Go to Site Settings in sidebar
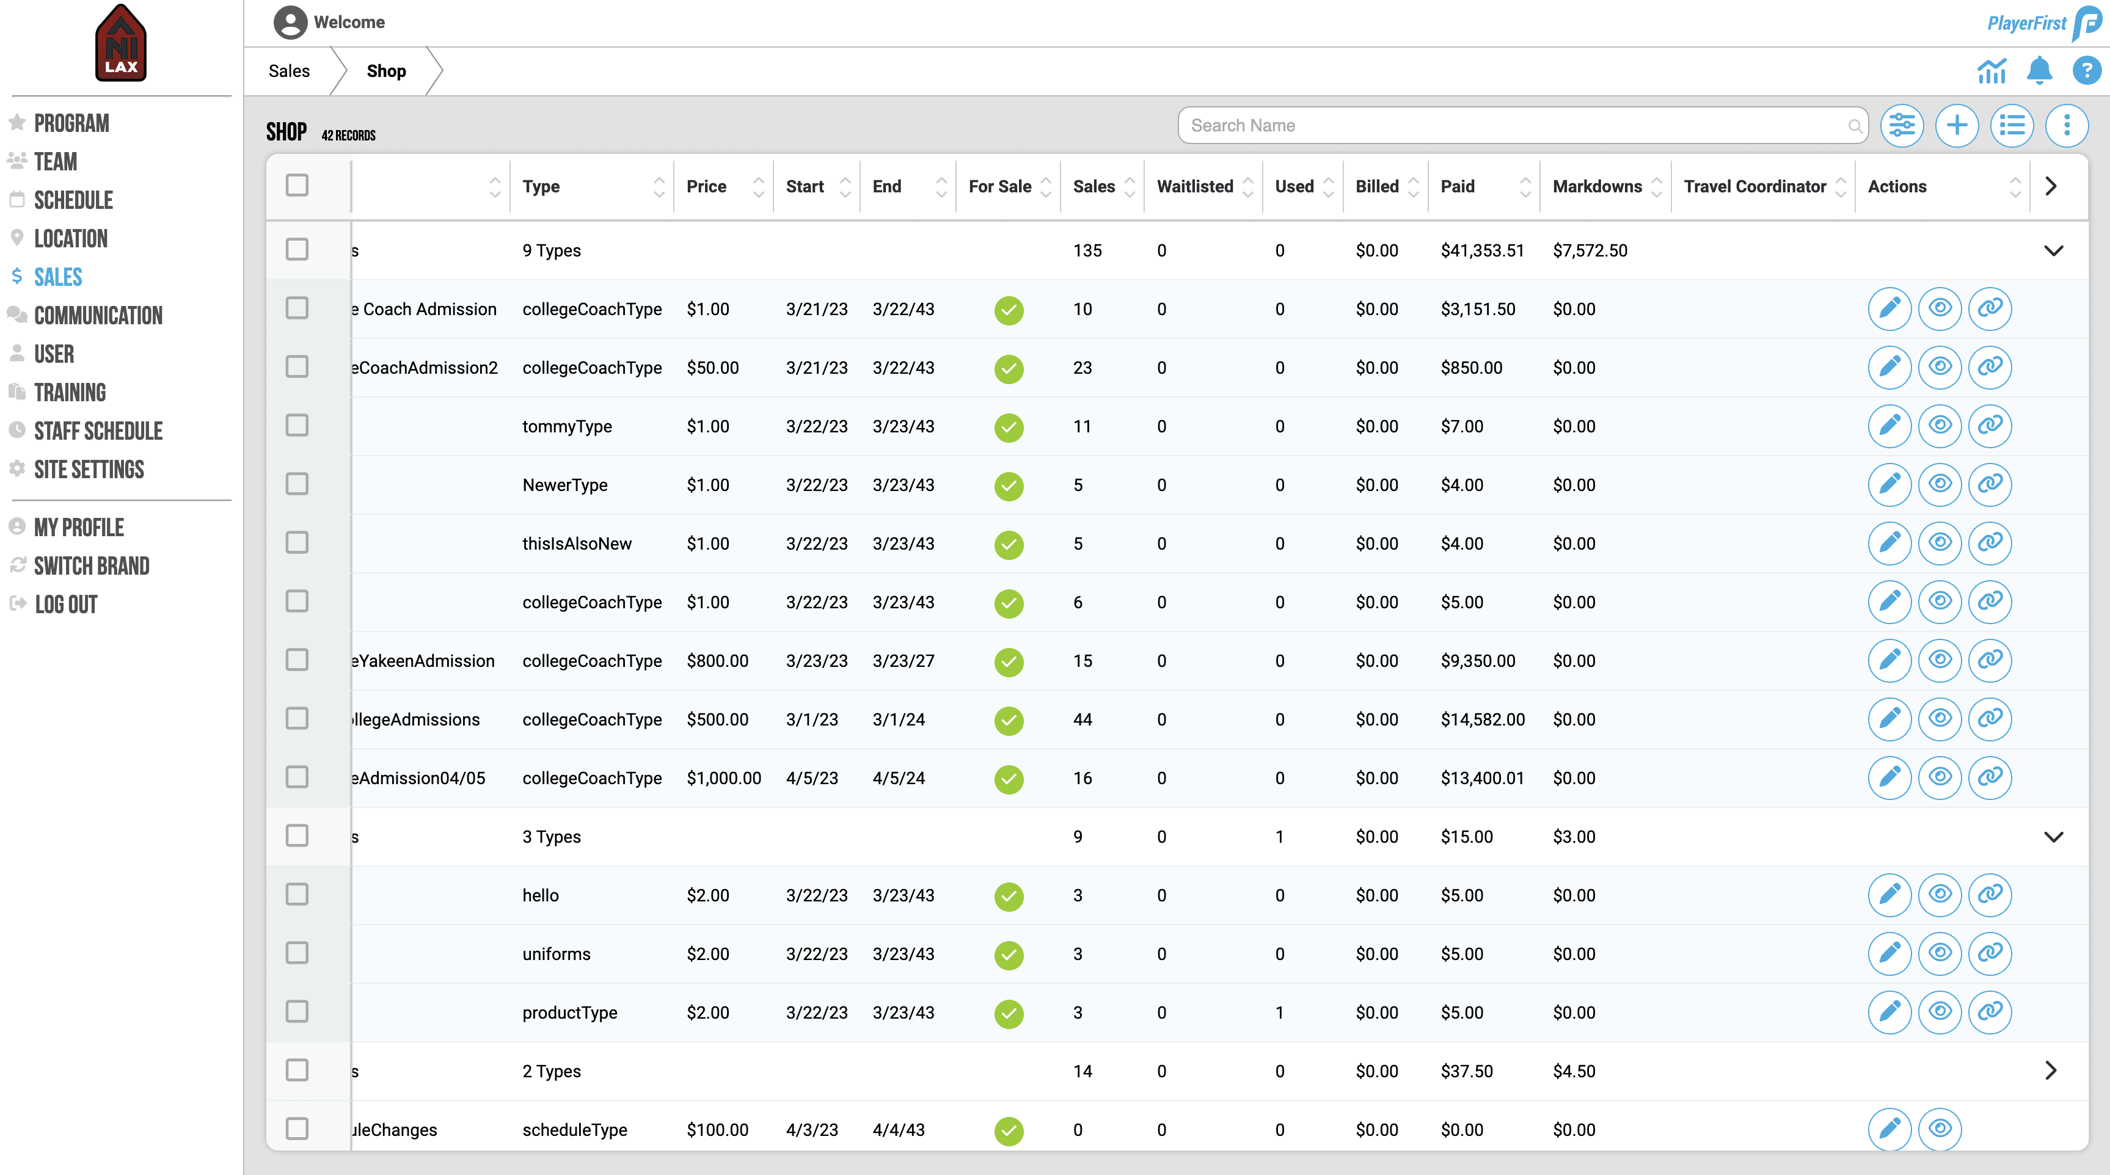The width and height of the screenshot is (2110, 1175). [89, 469]
